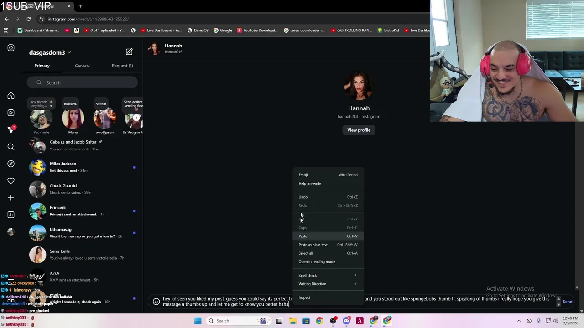Open Miles Jackson conversation

point(82,167)
